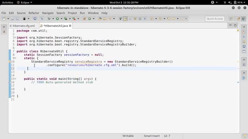Switch to the Java EE perspective icon

[238, 19]
